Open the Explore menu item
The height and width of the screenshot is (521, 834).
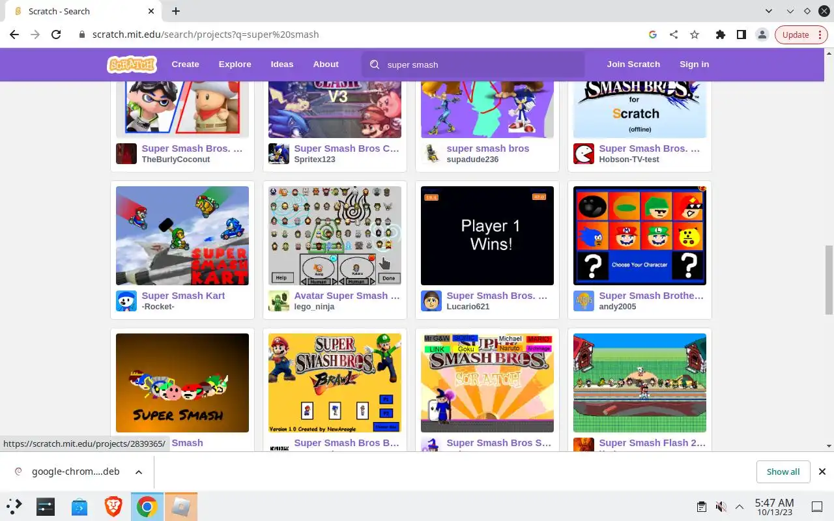235,64
